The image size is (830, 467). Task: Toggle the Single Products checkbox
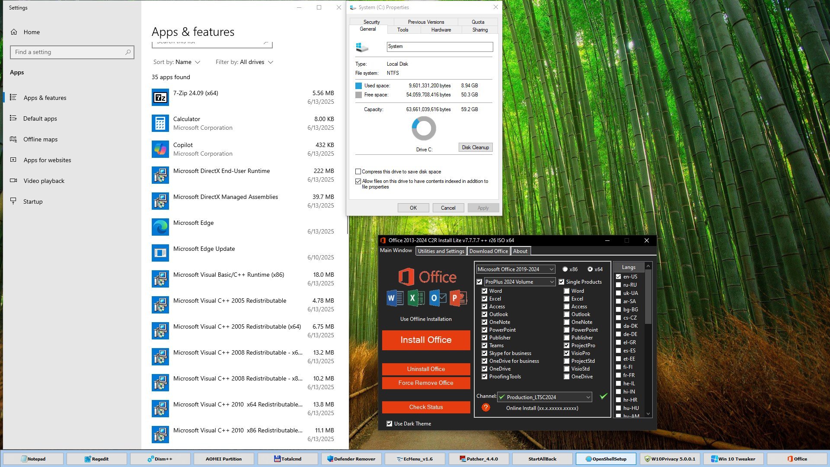(562, 281)
